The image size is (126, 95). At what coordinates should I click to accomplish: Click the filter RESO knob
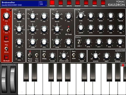click(x=101, y=16)
